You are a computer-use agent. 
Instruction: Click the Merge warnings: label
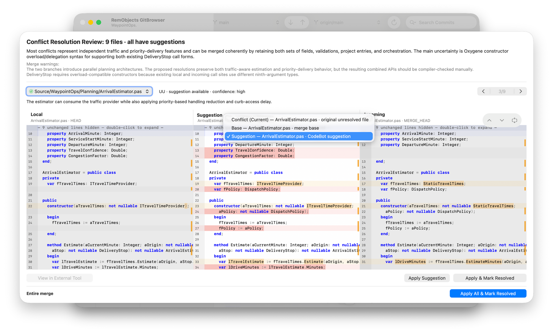click(43, 64)
